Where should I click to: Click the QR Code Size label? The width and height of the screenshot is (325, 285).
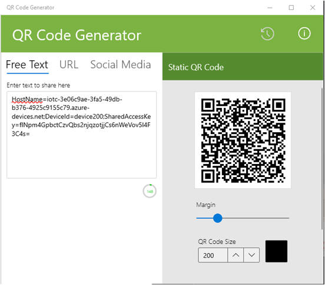(217, 241)
